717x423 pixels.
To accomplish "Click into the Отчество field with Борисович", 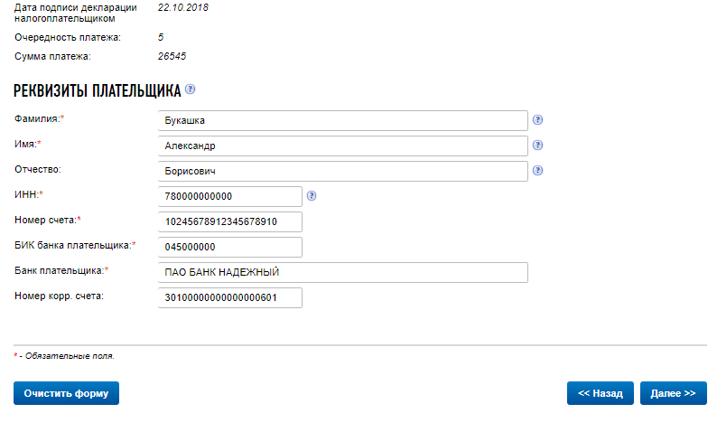I will coord(343,171).
